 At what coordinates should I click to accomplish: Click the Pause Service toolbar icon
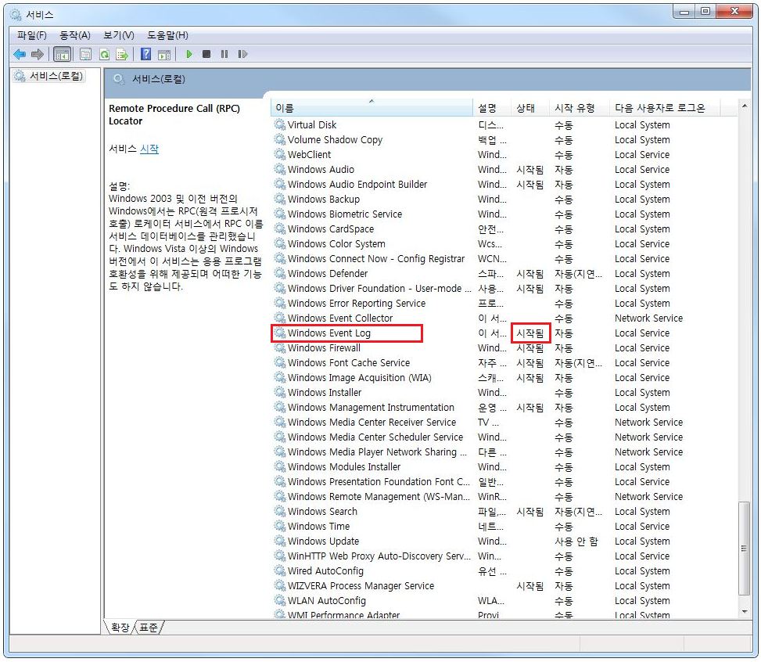pyautogui.click(x=224, y=54)
